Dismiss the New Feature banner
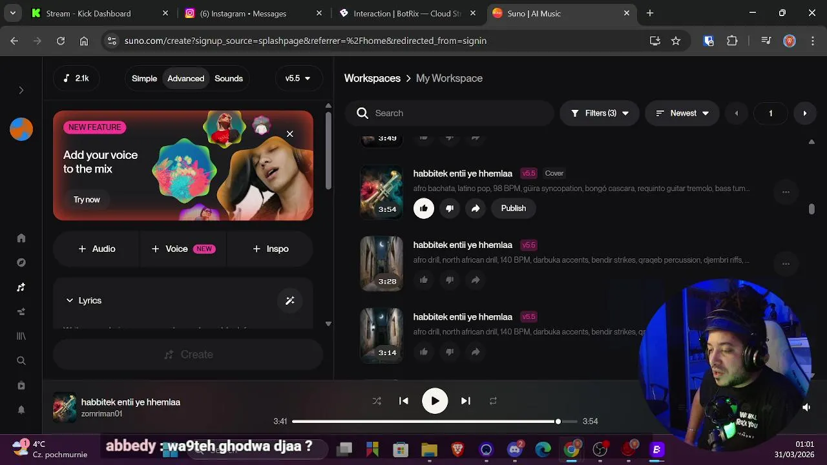 pyautogui.click(x=289, y=134)
